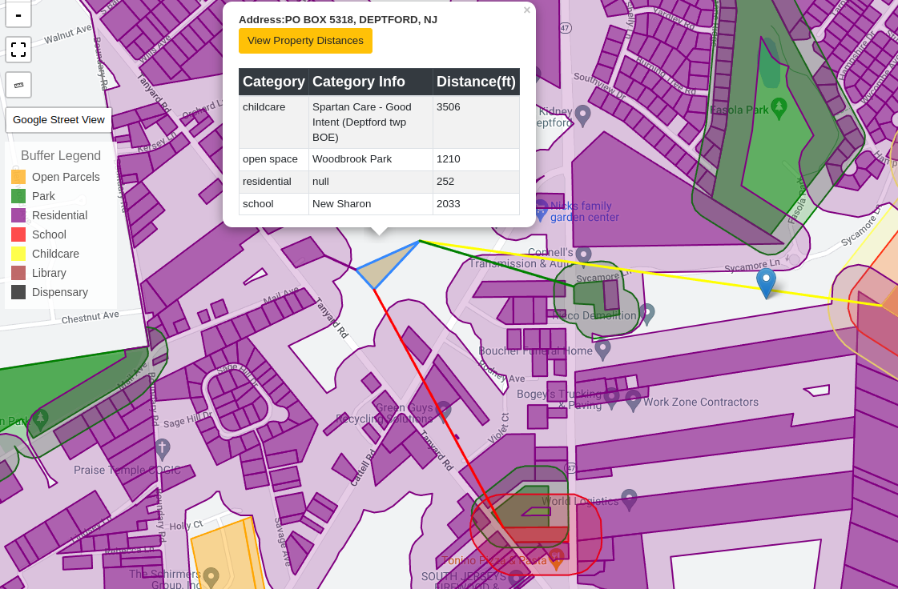Click Spartan Care - Good Intent cell
The image size is (898, 589).
pos(371,122)
